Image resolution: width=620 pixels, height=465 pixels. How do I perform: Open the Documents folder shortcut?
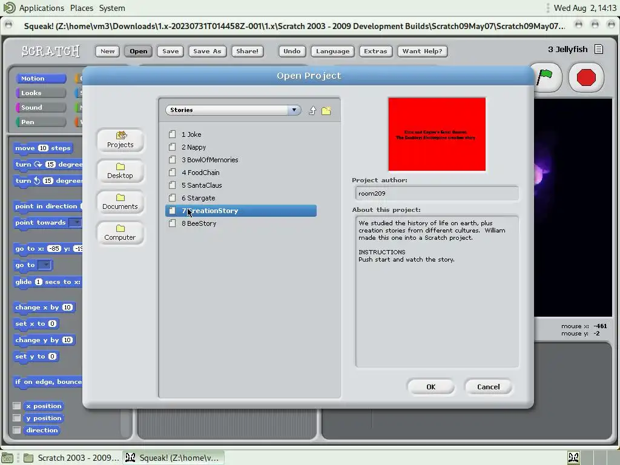coord(120,202)
